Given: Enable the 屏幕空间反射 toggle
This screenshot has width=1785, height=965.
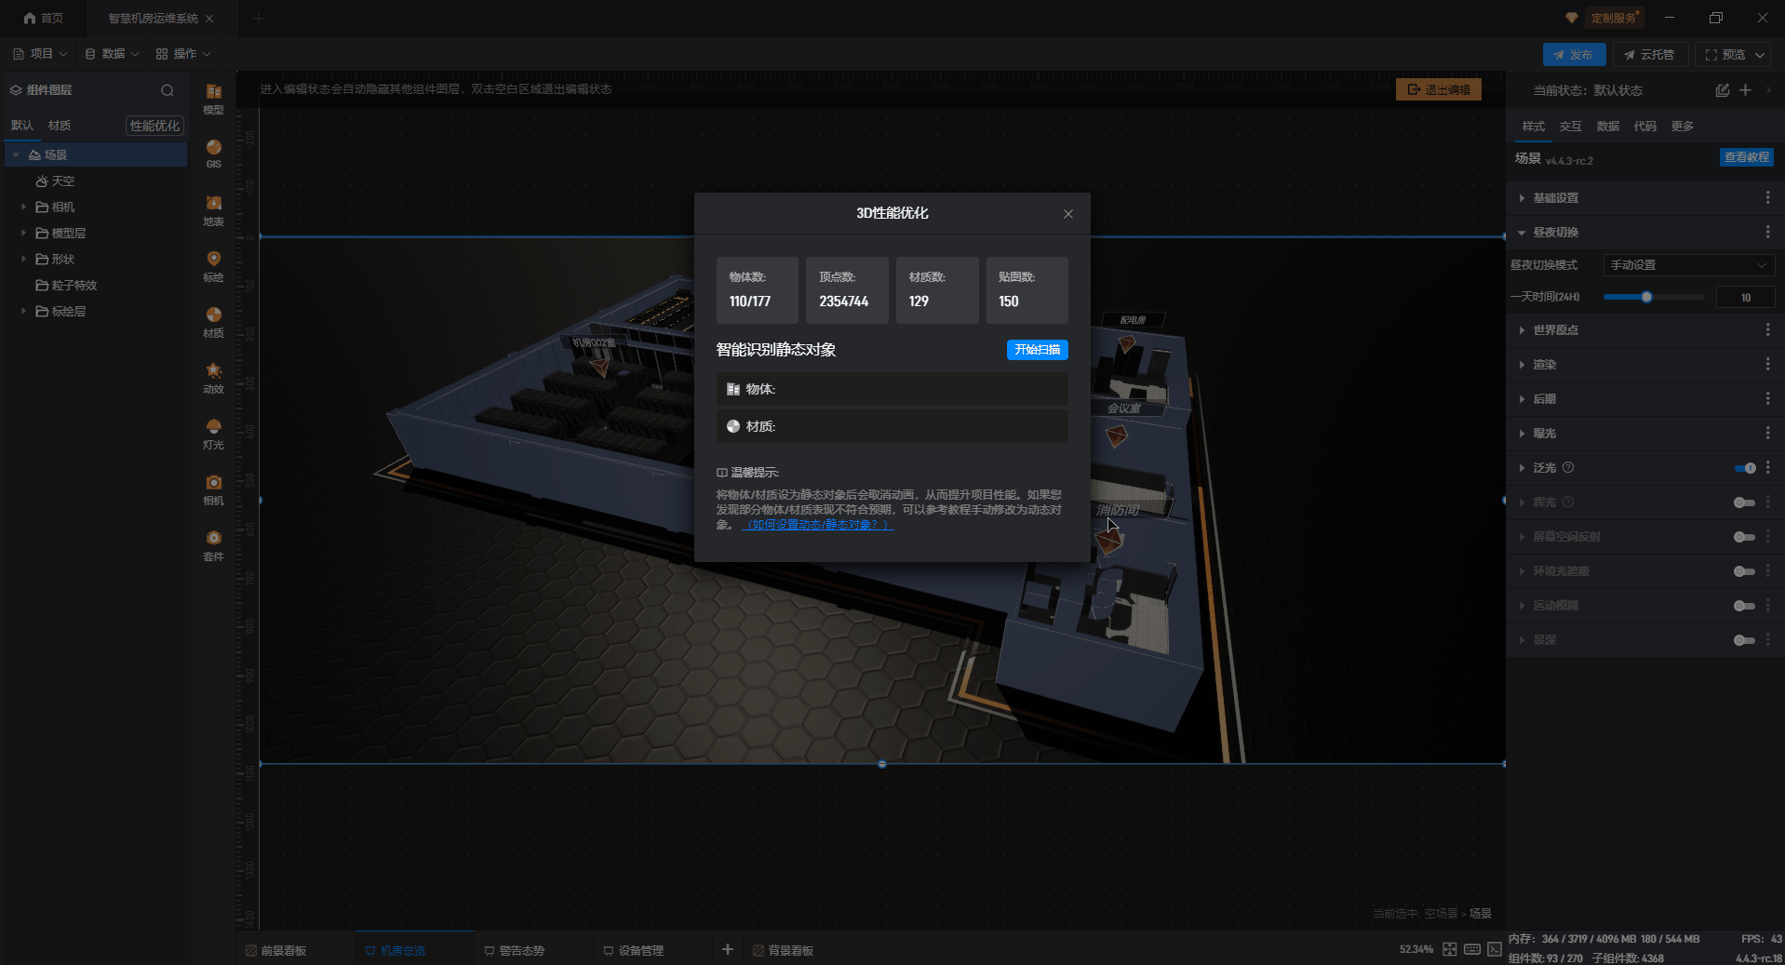Looking at the screenshot, I should point(1744,537).
